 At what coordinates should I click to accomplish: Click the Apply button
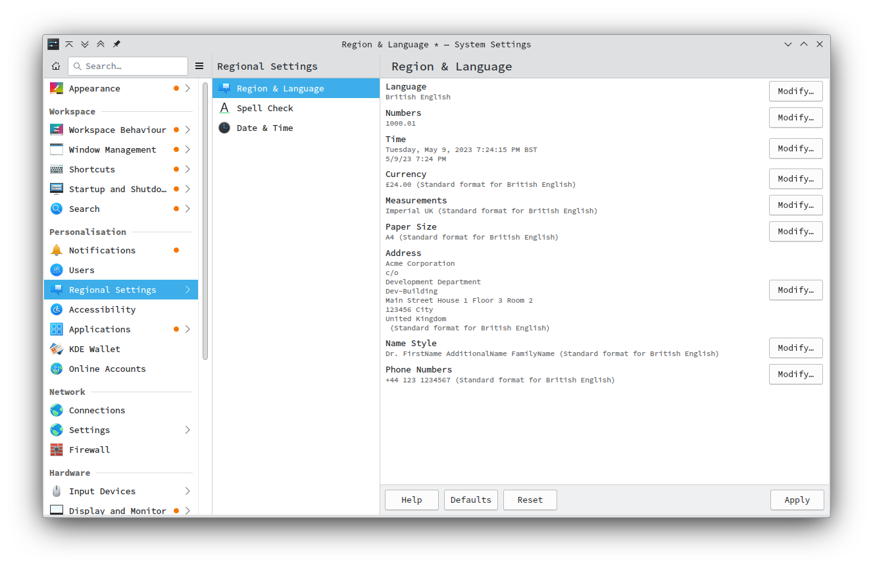(x=797, y=500)
